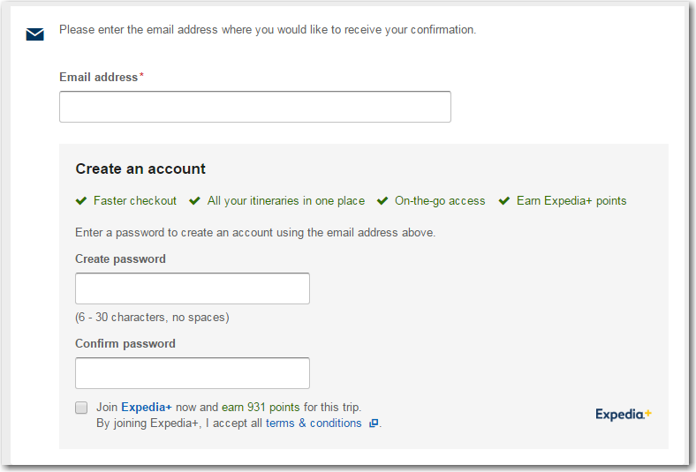The height and width of the screenshot is (472, 696).
Task: Click the checkmark beside All your itineraries
Action: [x=194, y=201]
